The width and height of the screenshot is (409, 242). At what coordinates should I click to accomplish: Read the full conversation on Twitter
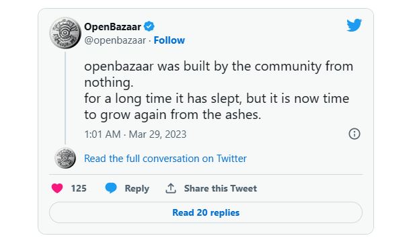pos(165,159)
